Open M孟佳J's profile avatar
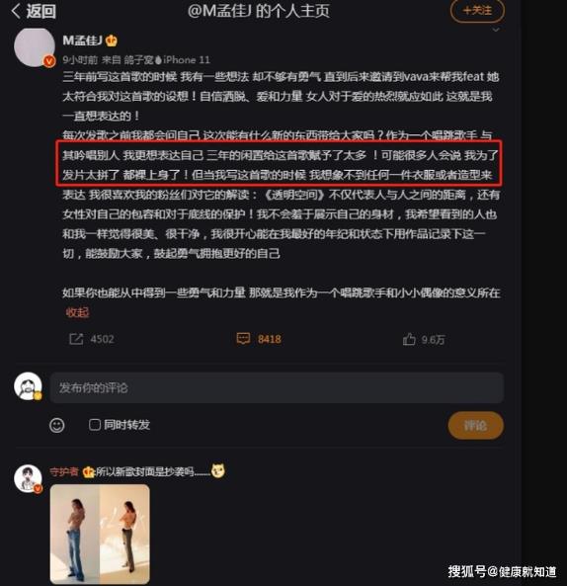The height and width of the screenshot is (586, 567). coord(34,47)
